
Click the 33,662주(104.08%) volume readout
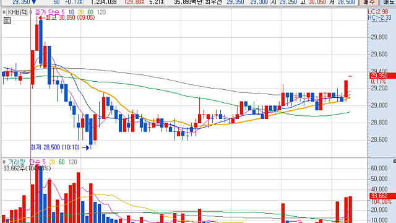(27, 168)
